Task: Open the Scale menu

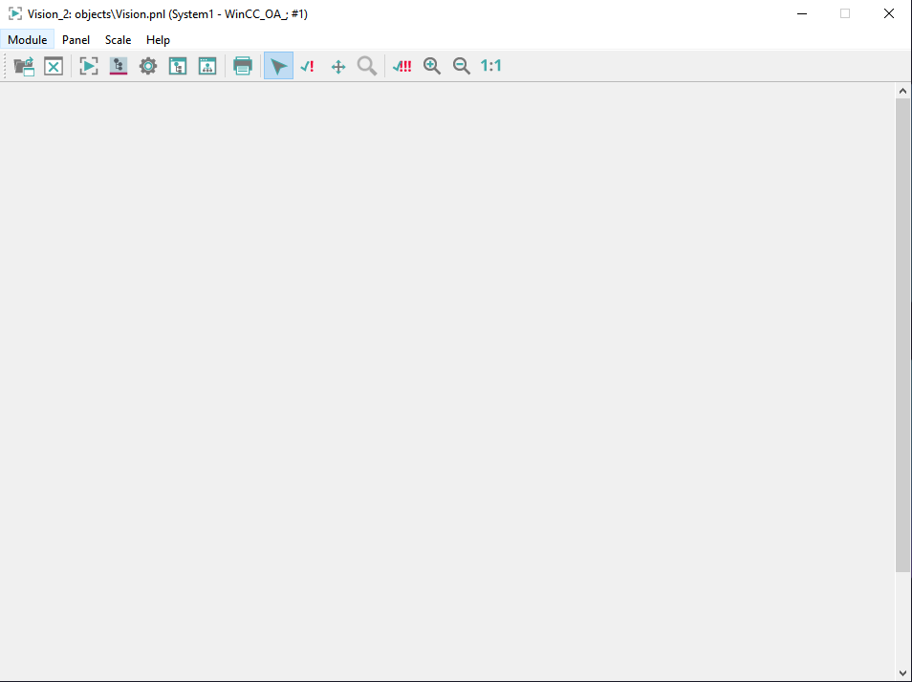Action: click(119, 39)
